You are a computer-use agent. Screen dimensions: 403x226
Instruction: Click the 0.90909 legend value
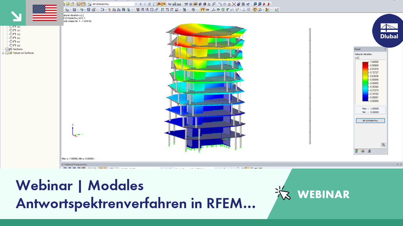coord(374,66)
